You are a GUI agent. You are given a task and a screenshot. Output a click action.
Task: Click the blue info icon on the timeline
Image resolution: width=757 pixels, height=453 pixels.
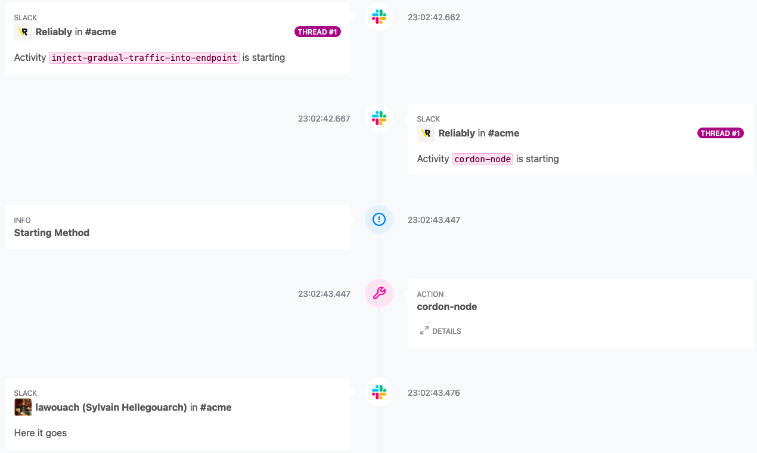[x=379, y=220]
